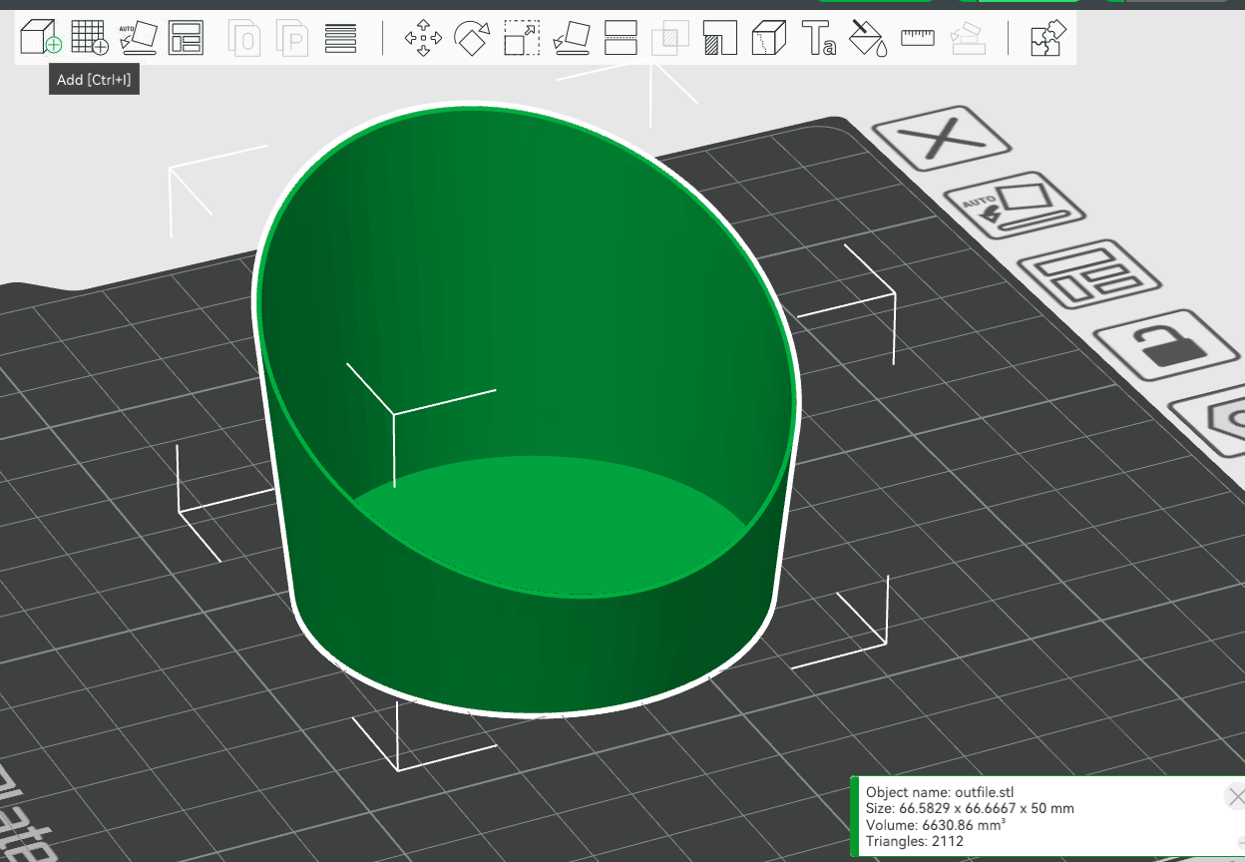Viewport: 1245px width, 862px height.
Task: Select the Support Painting tool
Action: (719, 38)
